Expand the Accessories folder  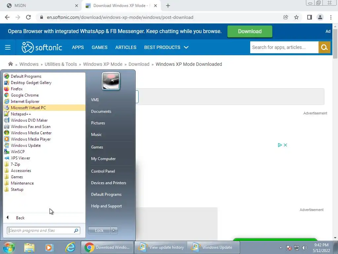[x=44, y=170]
